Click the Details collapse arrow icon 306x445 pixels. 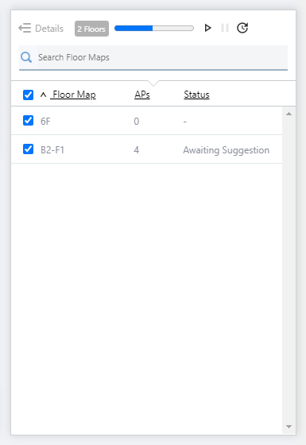25,28
